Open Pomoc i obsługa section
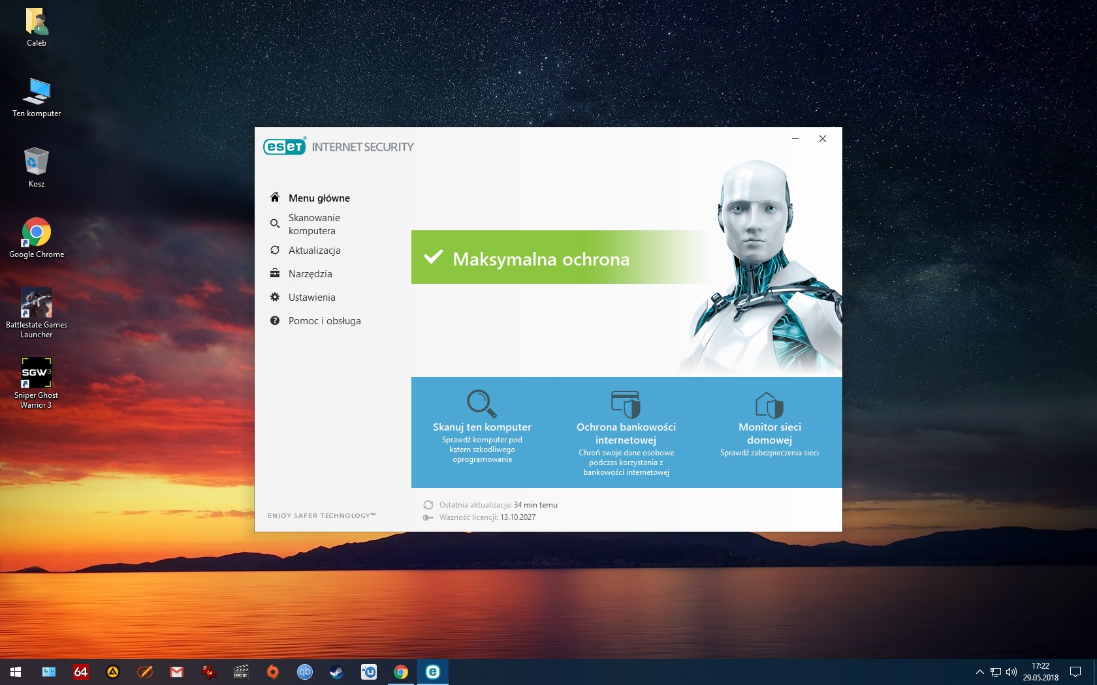 pyautogui.click(x=325, y=320)
